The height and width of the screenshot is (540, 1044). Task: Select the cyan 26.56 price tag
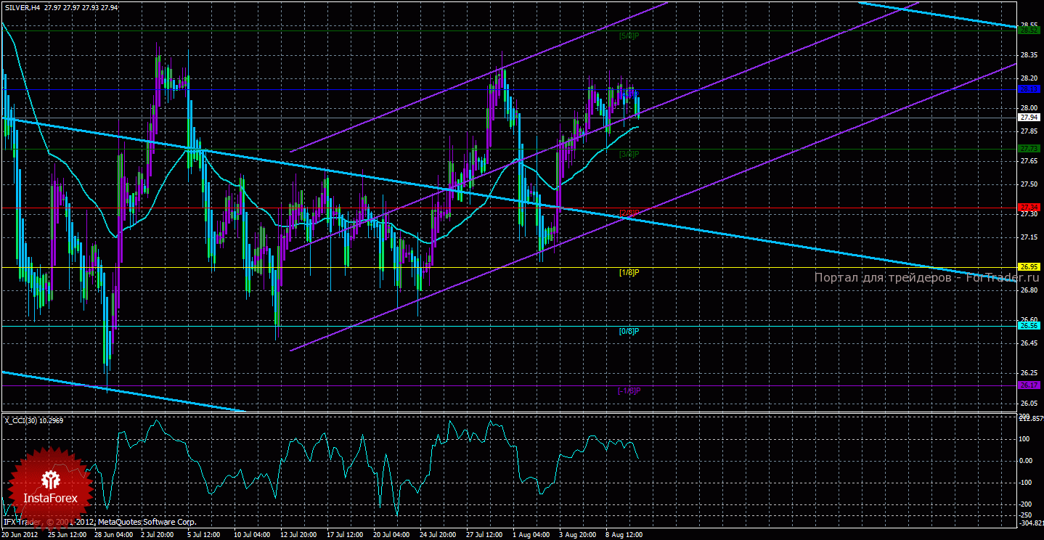(x=1029, y=326)
